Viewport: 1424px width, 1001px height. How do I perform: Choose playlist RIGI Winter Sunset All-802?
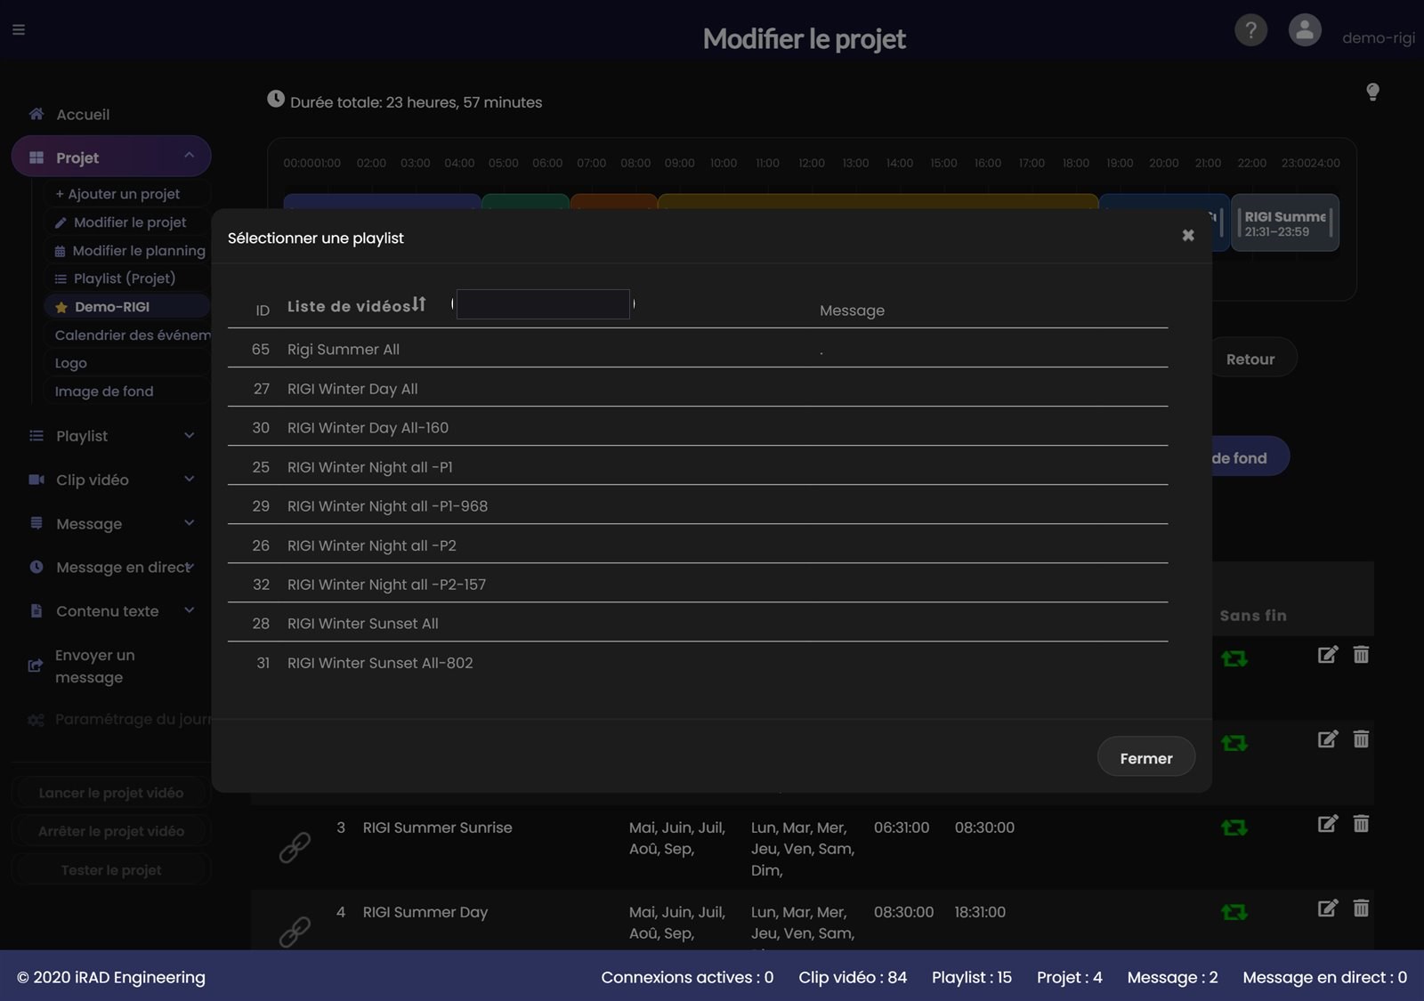tap(698, 663)
